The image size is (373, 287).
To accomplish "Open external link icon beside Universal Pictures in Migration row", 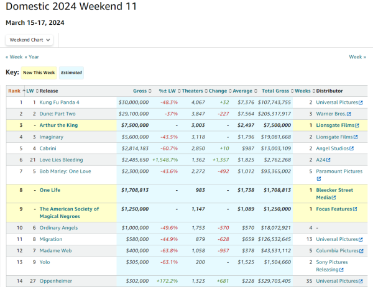I will pyautogui.click(x=361, y=239).
